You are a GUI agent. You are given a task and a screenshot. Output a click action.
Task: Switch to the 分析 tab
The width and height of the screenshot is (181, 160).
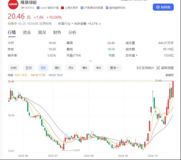coord(72,32)
